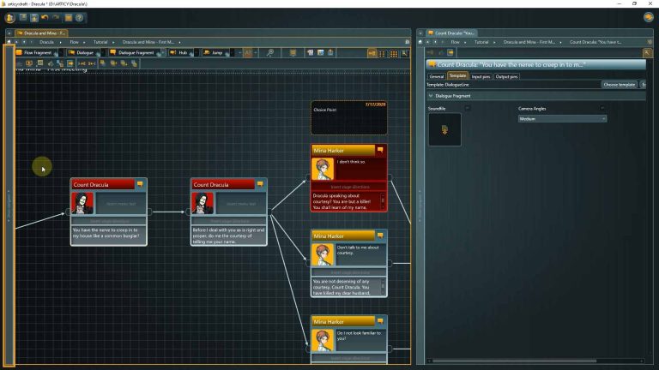The width and height of the screenshot is (659, 370).
Task: Click the presentation play icon in second toolbar row
Action: (x=29, y=63)
